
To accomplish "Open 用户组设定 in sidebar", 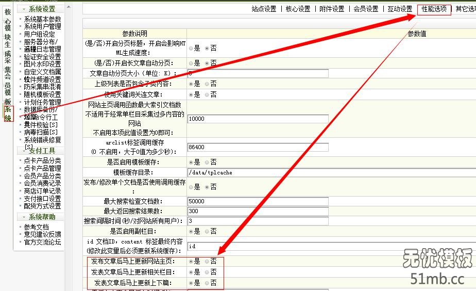I will pos(40,34).
